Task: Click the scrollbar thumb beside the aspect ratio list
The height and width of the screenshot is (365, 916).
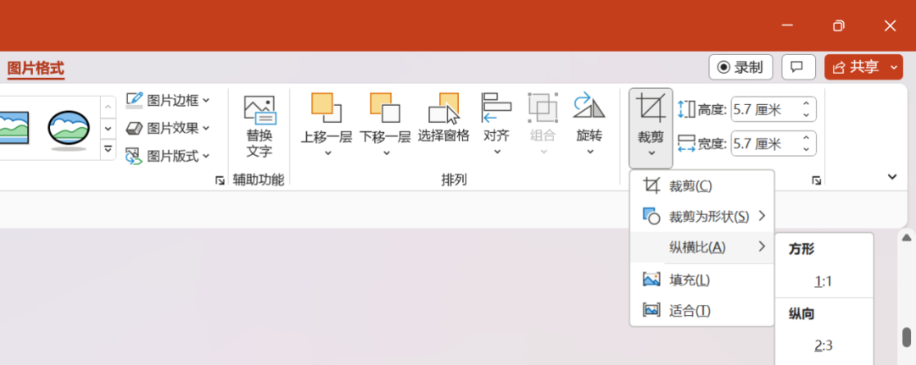Action: pyautogui.click(x=907, y=337)
